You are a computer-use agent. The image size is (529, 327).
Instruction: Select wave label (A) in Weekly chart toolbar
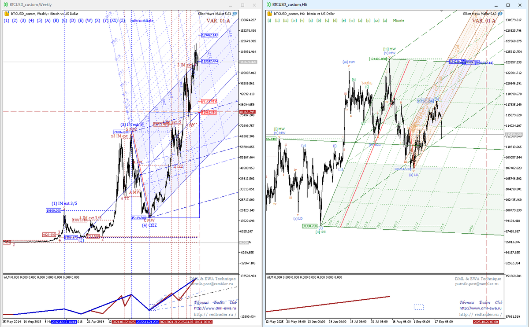(x=48, y=20)
